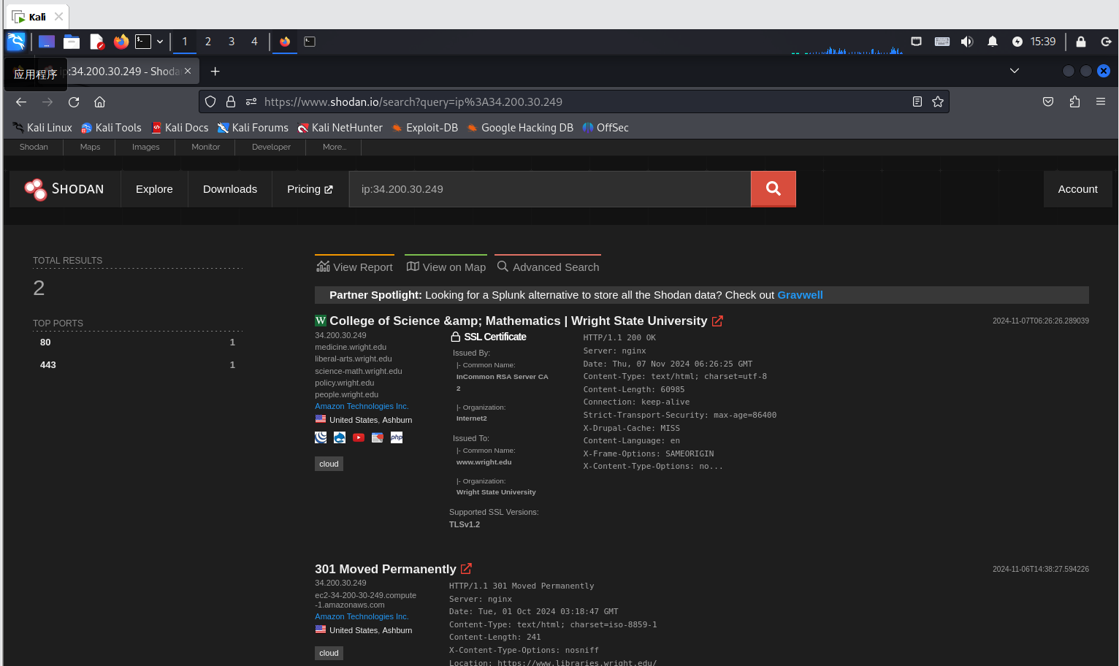The height and width of the screenshot is (666, 1119).
Task: Open the Maps tab in Shodan top bar
Action: 90,147
